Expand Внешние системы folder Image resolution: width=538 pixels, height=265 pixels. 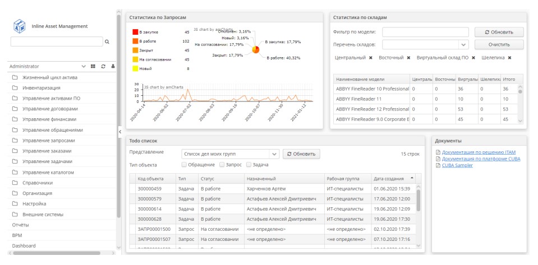click(61, 214)
